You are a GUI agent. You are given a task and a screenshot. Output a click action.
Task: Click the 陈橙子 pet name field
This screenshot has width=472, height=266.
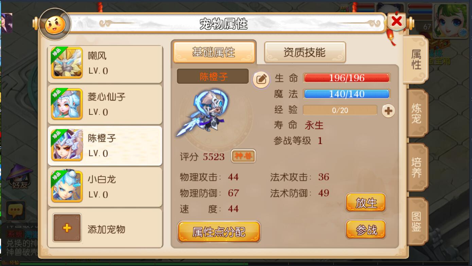tap(213, 76)
